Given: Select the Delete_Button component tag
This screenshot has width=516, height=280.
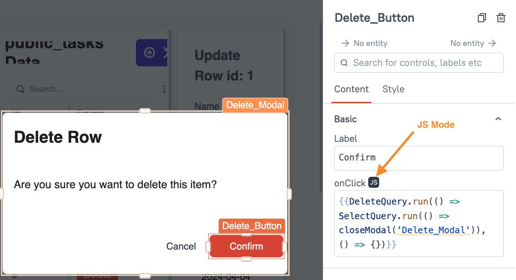Looking at the screenshot, I should coord(251,225).
